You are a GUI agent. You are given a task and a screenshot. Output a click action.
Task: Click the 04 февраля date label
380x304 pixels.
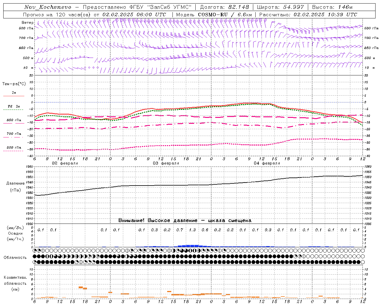pos(267,163)
